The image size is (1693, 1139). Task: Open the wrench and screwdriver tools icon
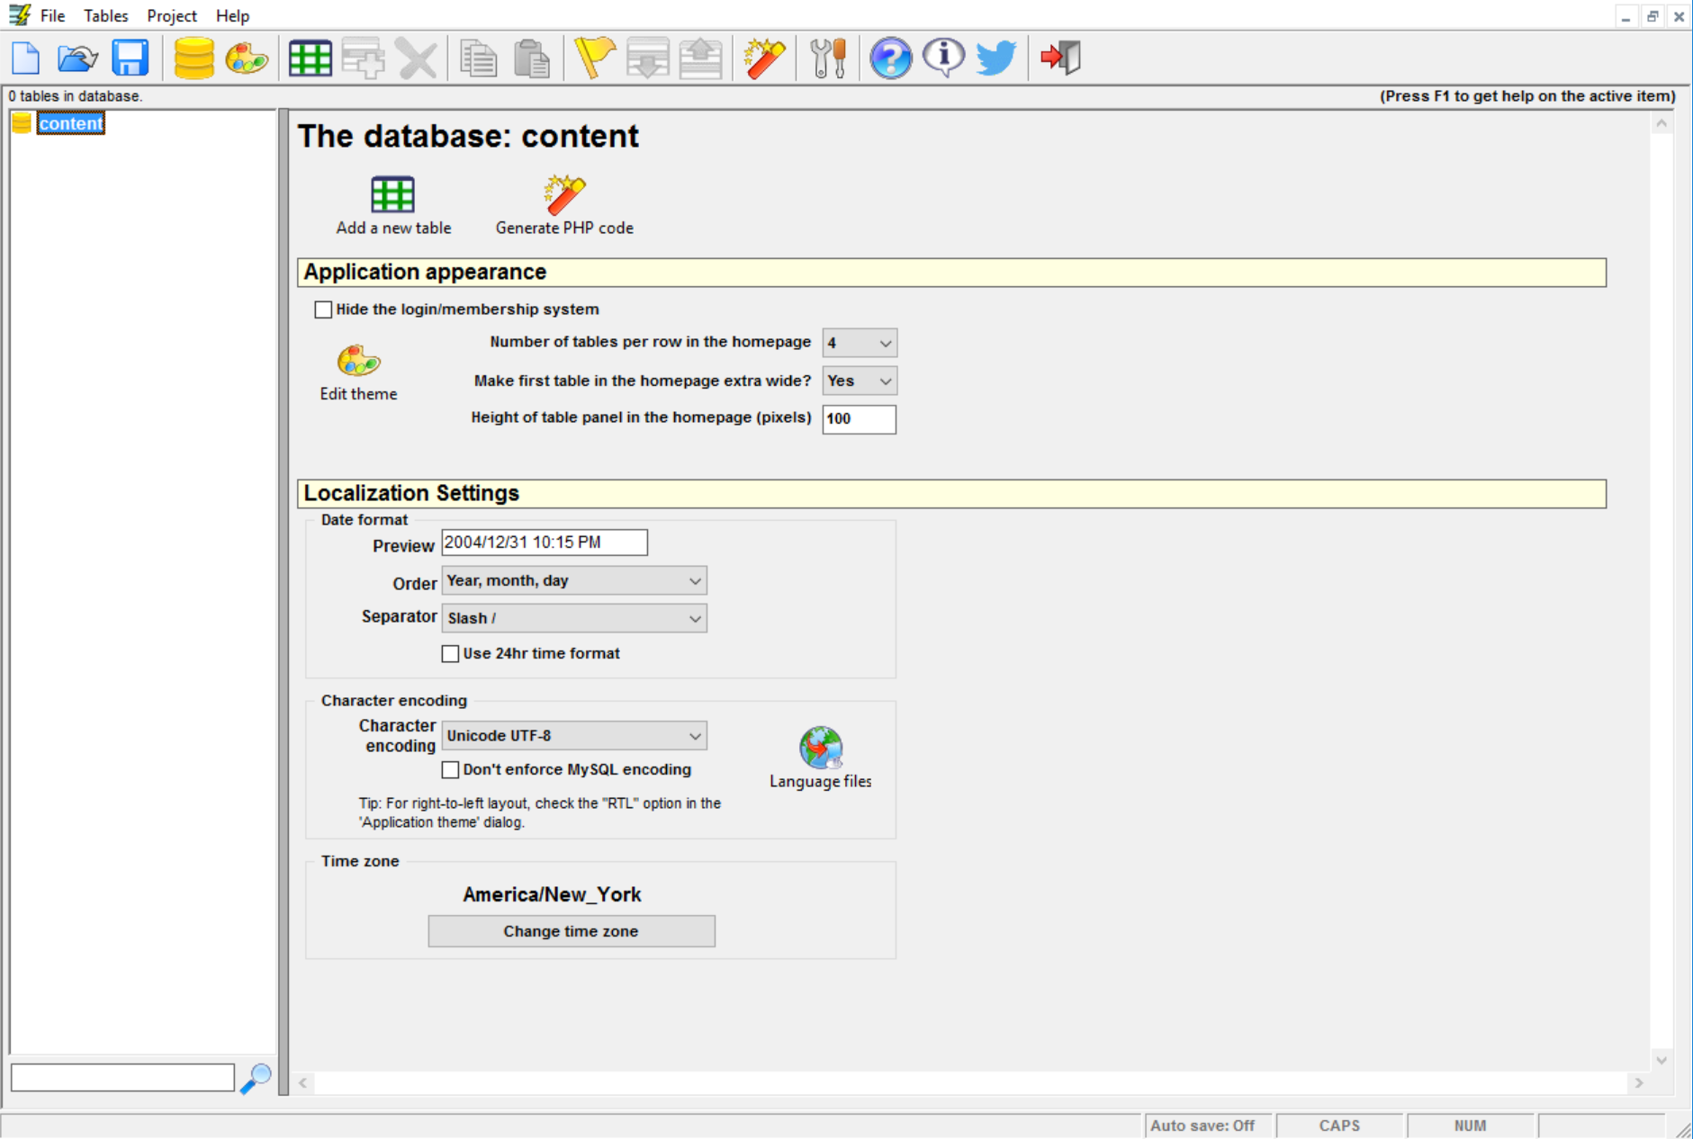pyautogui.click(x=827, y=58)
